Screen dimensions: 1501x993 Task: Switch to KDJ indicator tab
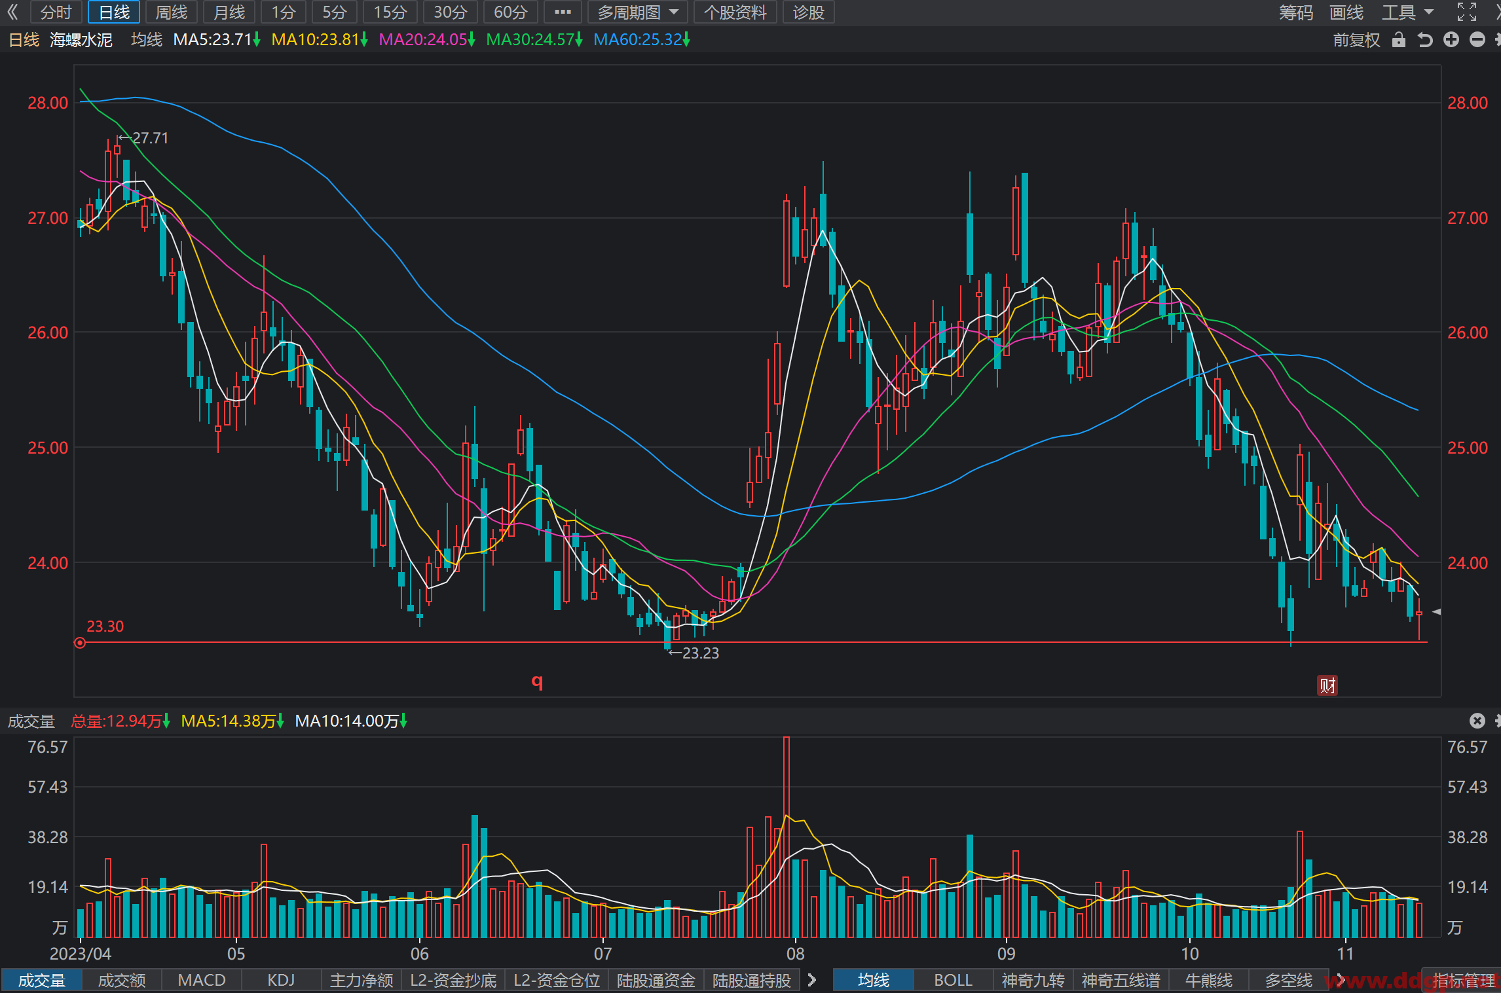point(282,980)
